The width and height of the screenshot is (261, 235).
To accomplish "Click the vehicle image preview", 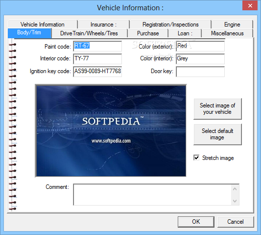I will (111, 131).
